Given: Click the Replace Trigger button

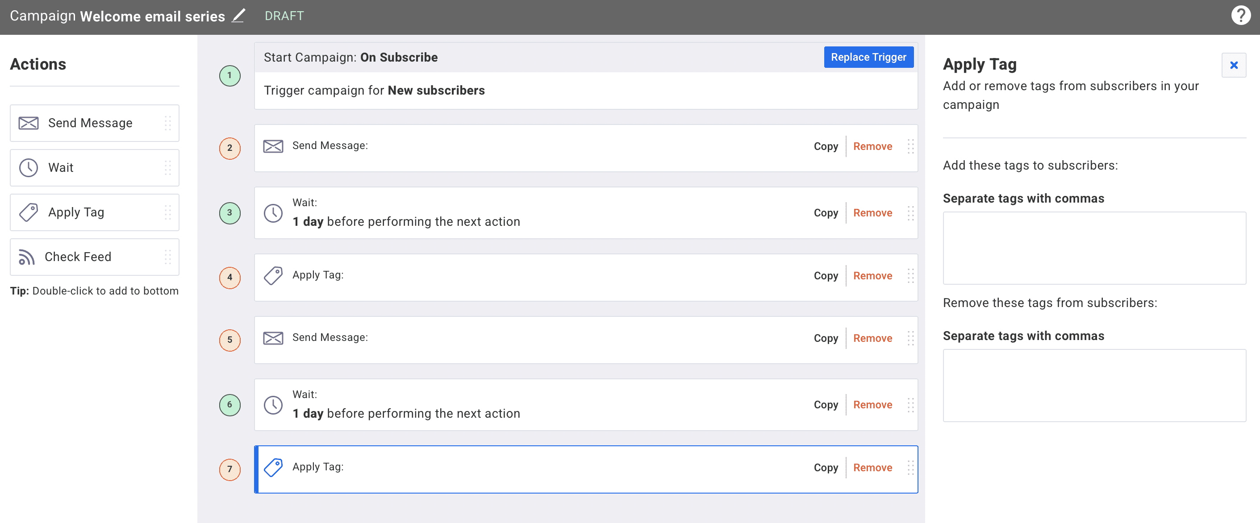Looking at the screenshot, I should point(868,57).
